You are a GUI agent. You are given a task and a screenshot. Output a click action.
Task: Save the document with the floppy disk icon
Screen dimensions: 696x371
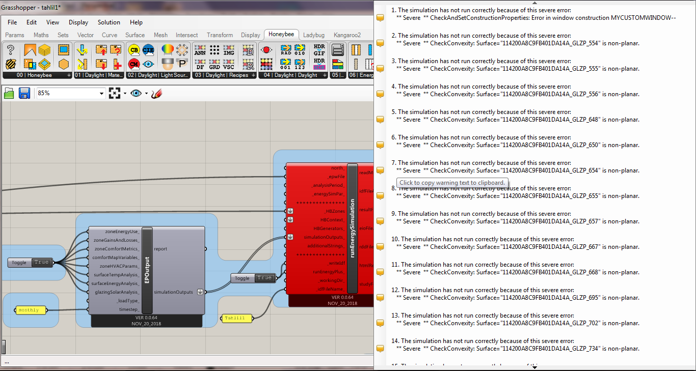tap(24, 93)
